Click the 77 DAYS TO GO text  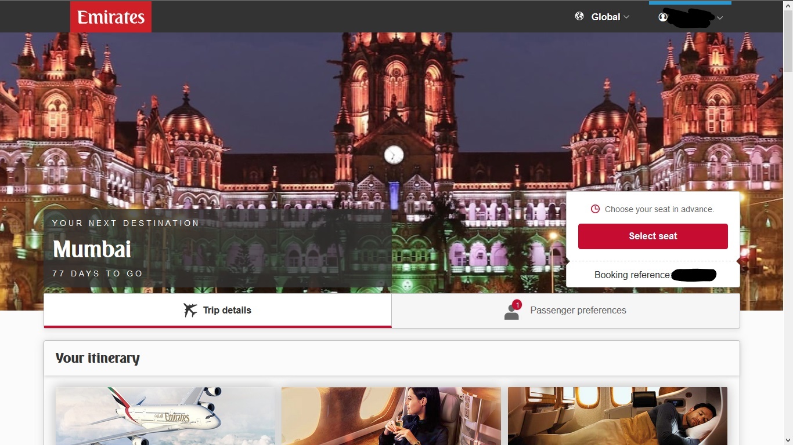(x=98, y=273)
